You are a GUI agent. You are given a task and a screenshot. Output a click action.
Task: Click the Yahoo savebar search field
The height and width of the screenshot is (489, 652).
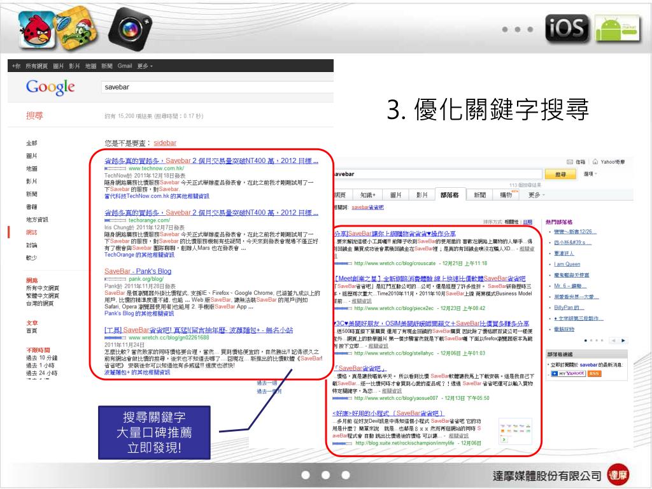[x=438, y=174]
